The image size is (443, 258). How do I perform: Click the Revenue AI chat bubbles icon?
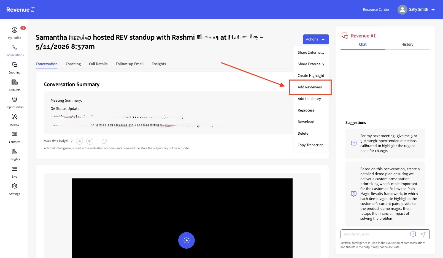pyautogui.click(x=345, y=36)
